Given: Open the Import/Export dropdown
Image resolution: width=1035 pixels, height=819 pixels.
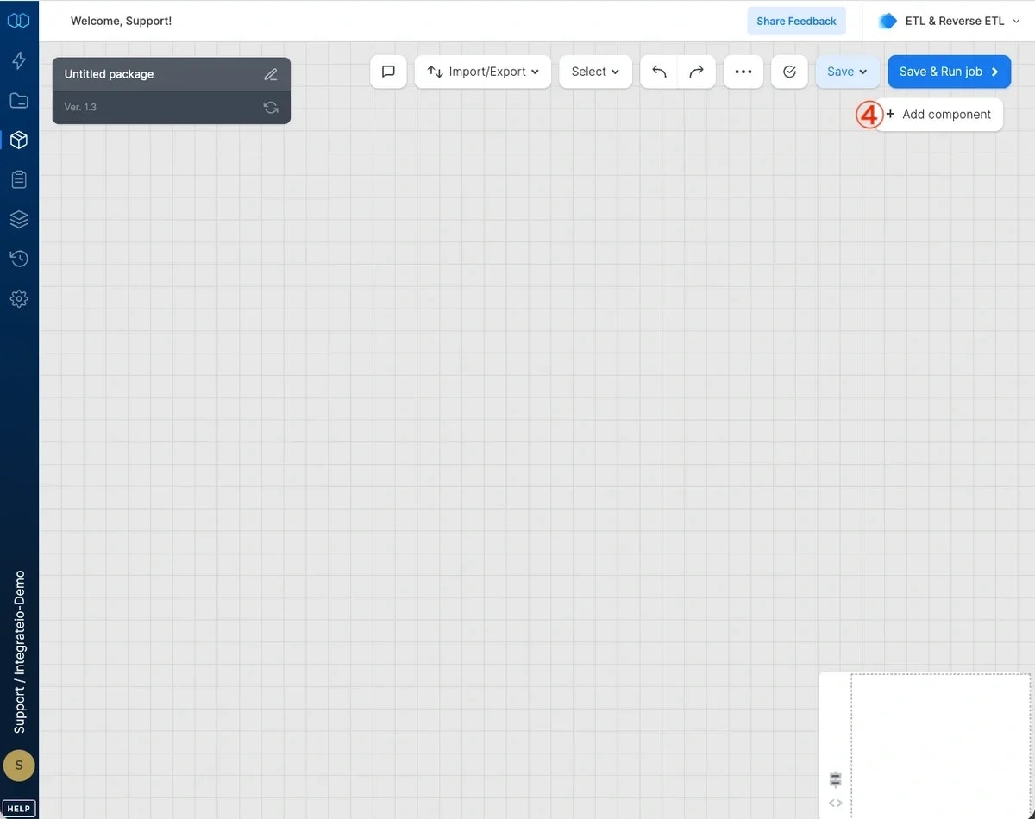Looking at the screenshot, I should coord(482,72).
